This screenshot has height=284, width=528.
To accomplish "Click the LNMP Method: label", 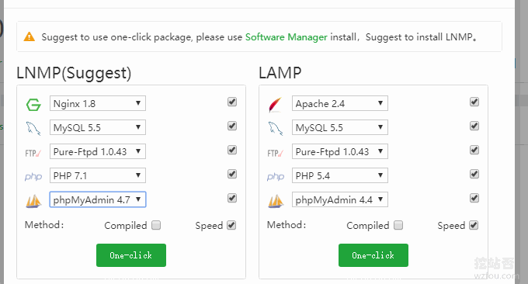I will pyautogui.click(x=44, y=225).
